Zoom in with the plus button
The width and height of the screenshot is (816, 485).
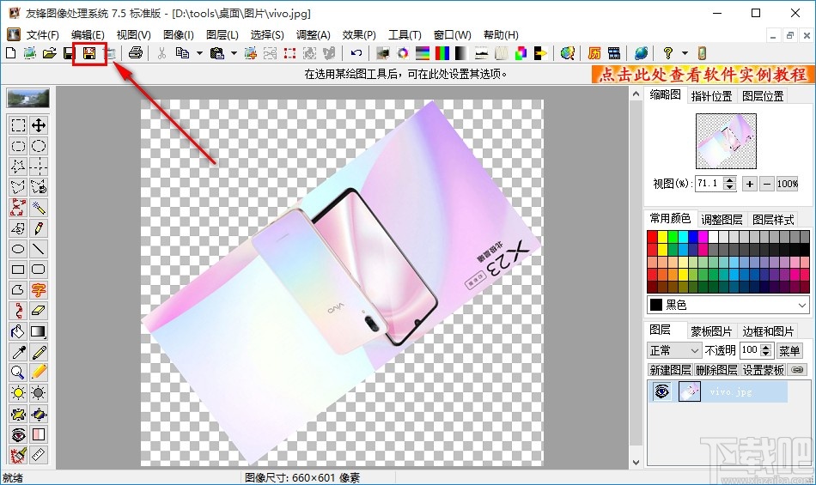pyautogui.click(x=749, y=184)
